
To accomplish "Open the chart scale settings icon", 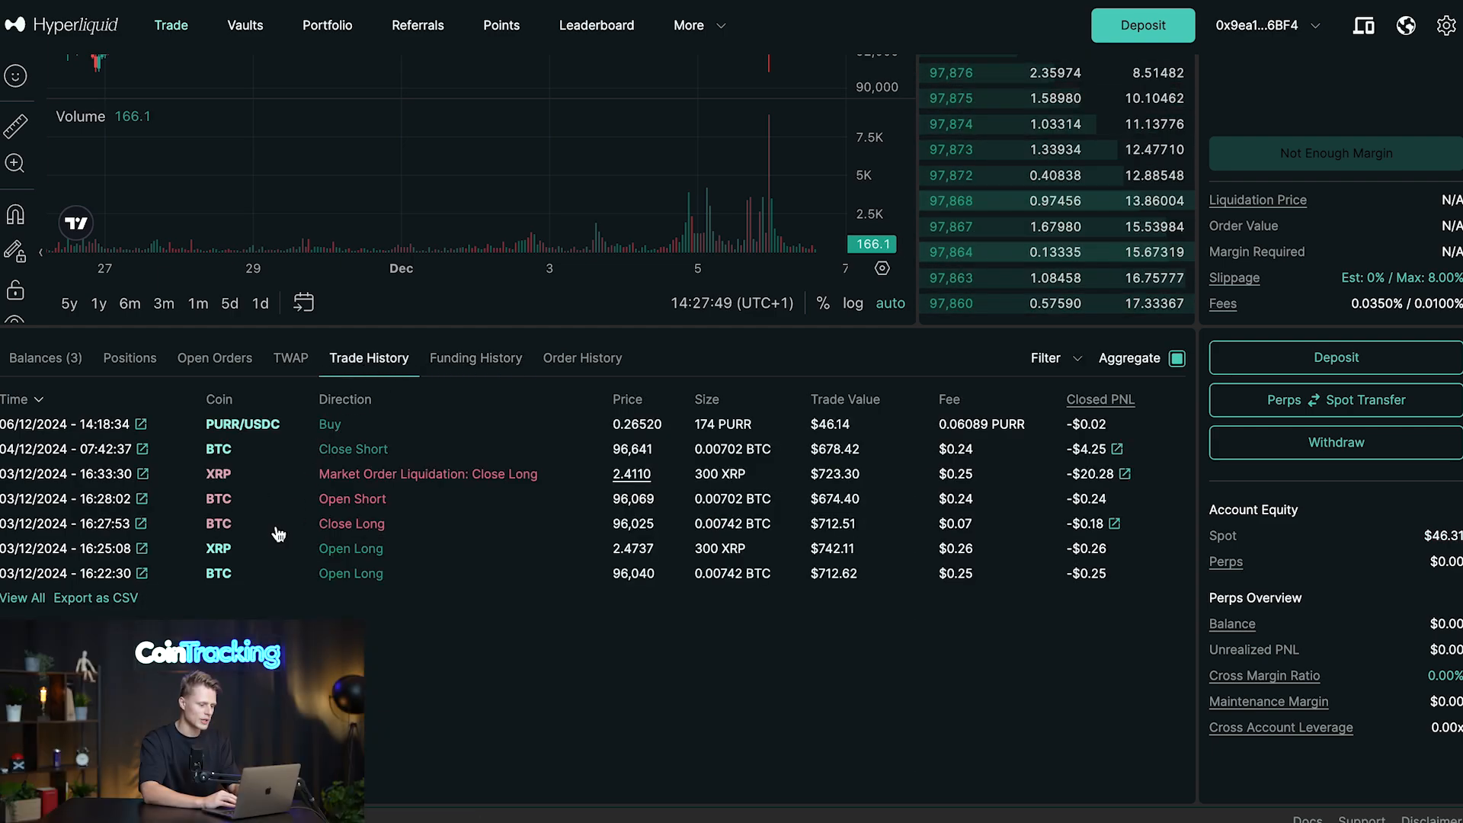I will 882,268.
